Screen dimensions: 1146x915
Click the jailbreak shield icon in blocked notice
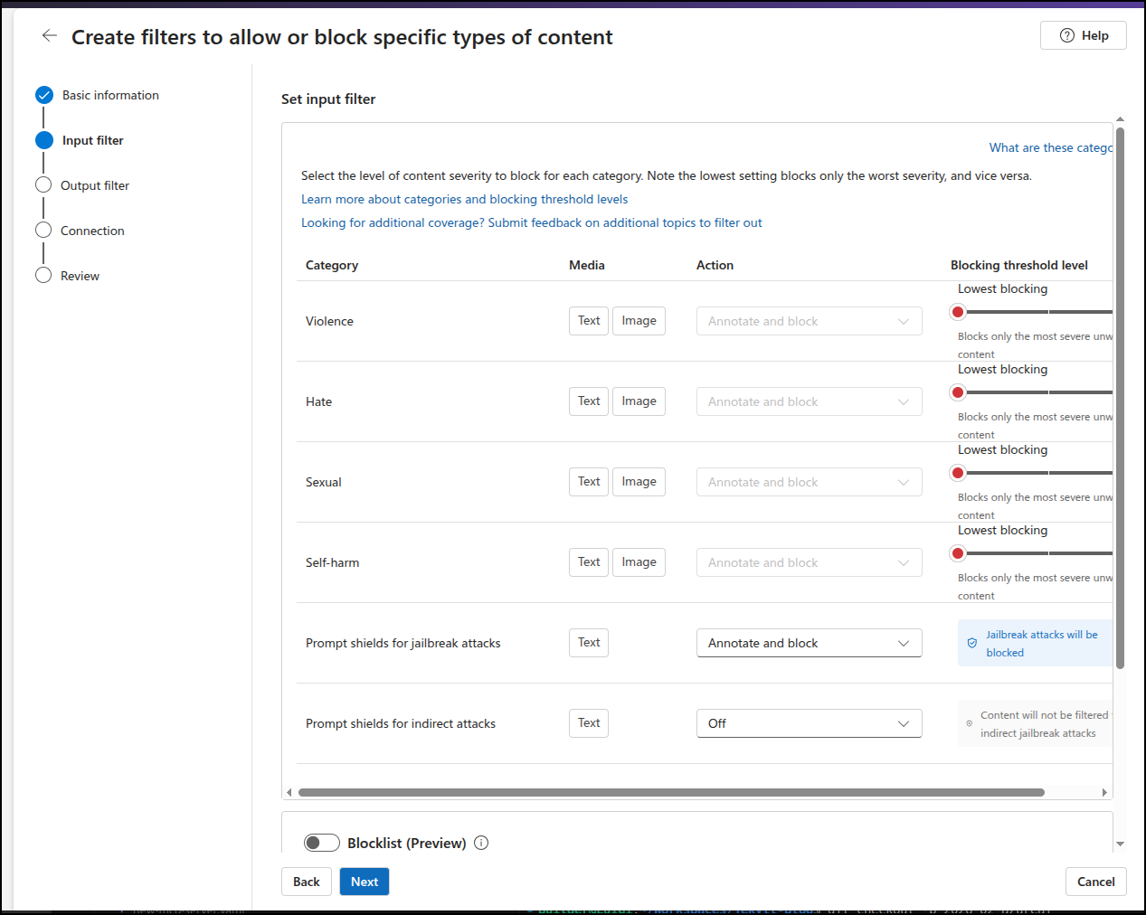point(972,644)
